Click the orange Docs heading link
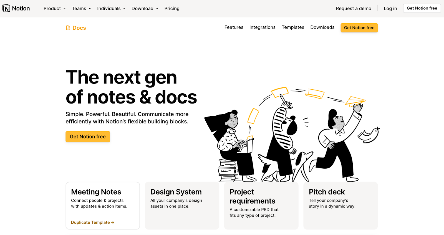444x235 pixels. point(79,28)
